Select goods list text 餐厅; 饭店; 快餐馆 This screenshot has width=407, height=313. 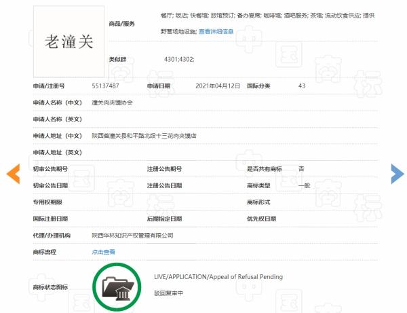(185, 16)
